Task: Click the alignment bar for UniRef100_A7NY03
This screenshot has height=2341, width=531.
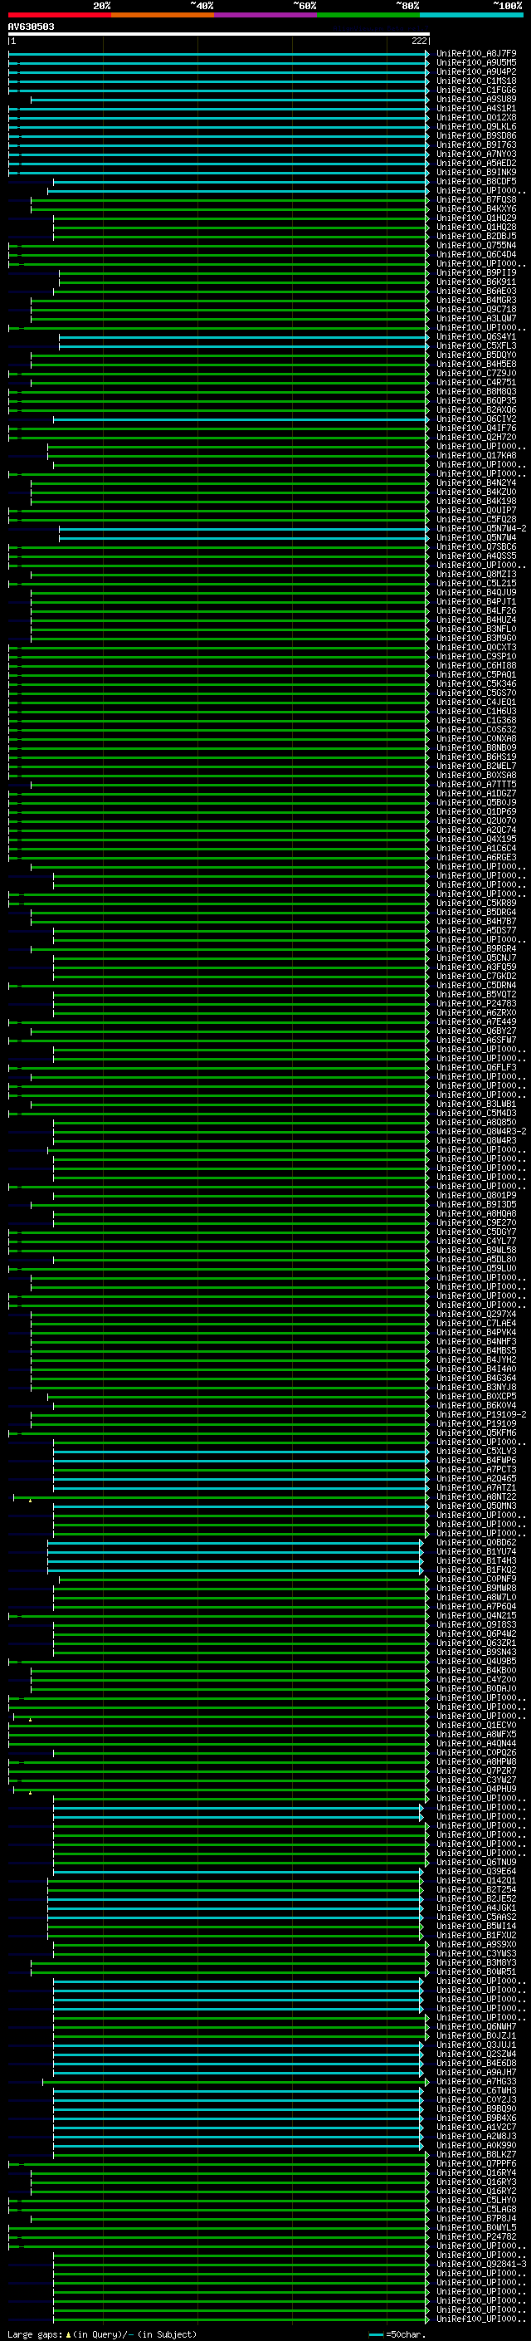Action: click(219, 154)
